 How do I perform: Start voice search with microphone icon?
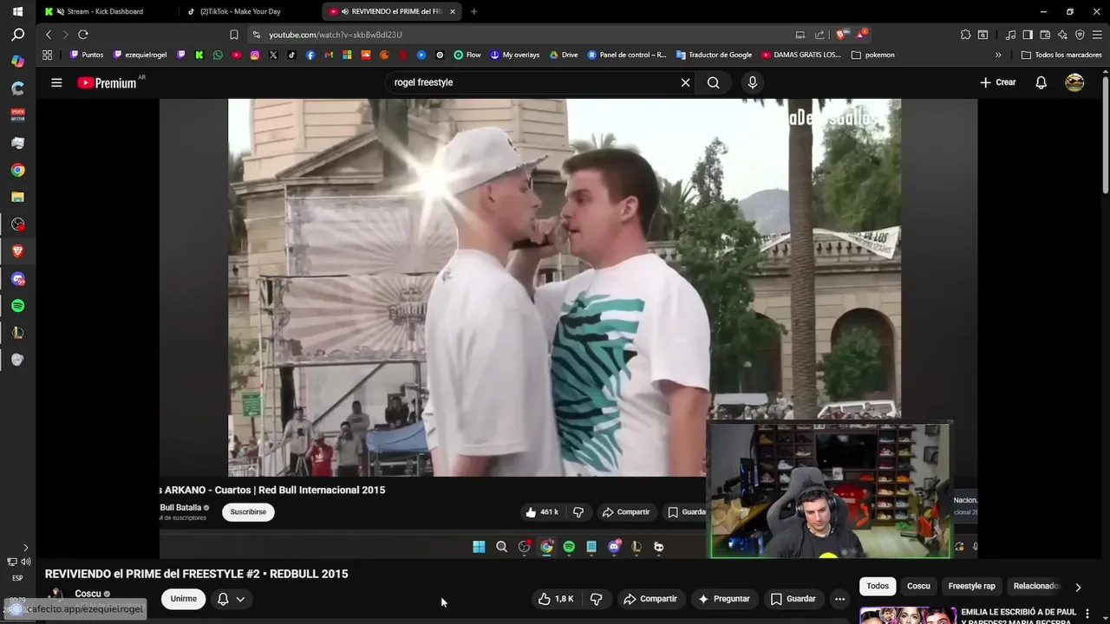coord(752,82)
